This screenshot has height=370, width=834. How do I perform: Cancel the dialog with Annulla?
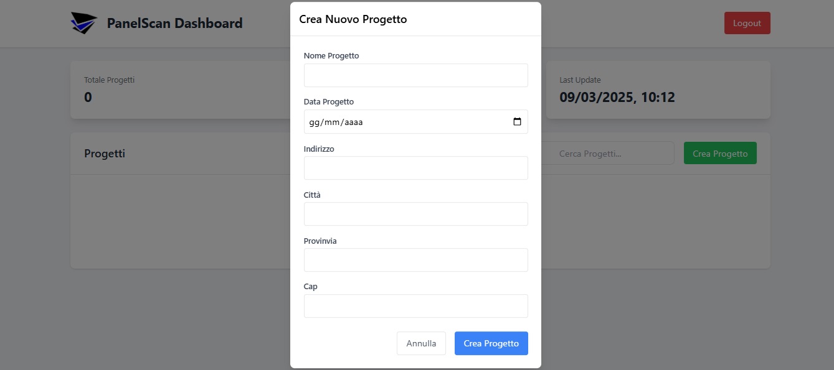[421, 343]
